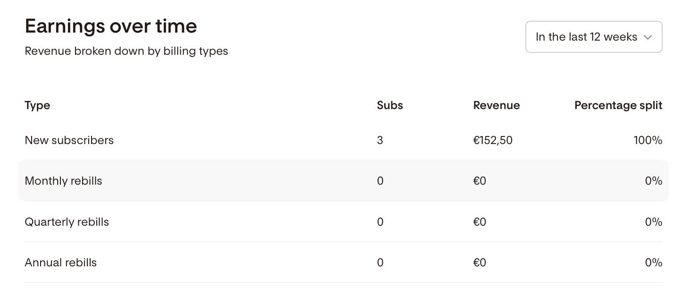Click the Revenue column header
690x306 pixels.
point(496,105)
